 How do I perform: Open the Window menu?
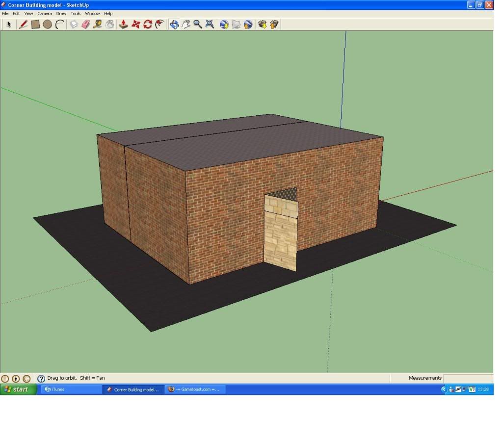92,13
